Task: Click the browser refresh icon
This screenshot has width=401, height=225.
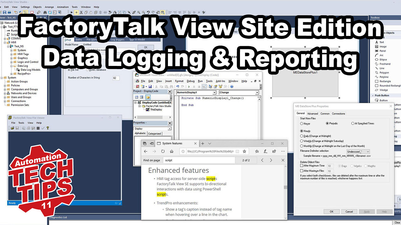Action: click(163, 151)
